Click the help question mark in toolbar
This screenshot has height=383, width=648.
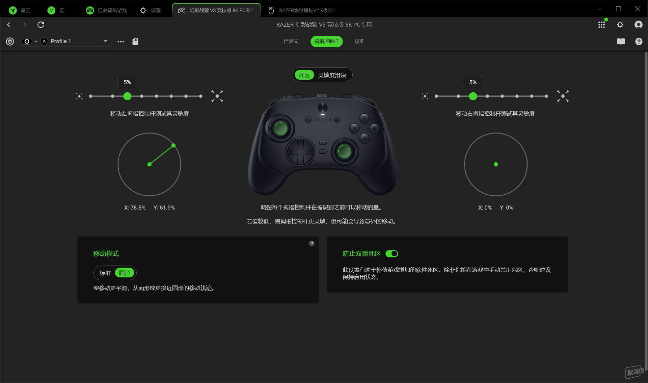(639, 42)
